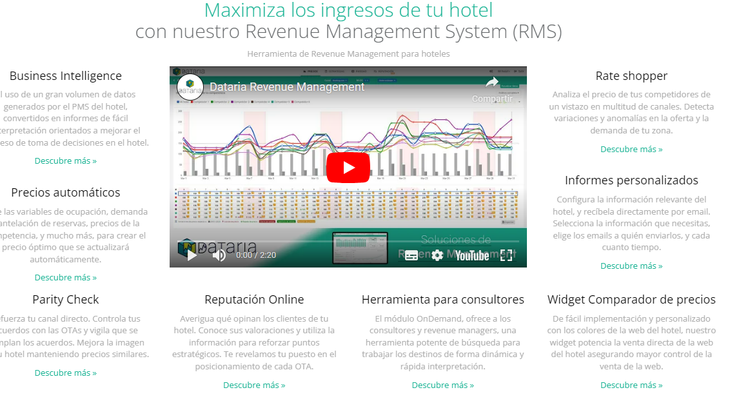
Task: Play the Dataria video with red YouTube button
Action: tap(348, 168)
